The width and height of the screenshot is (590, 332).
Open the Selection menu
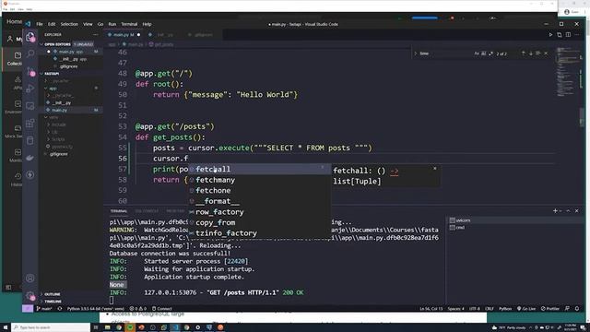coord(69,24)
